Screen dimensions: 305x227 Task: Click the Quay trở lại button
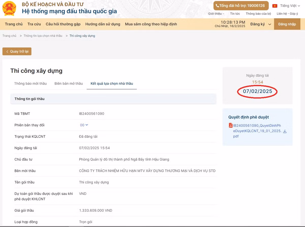[x=17, y=51]
